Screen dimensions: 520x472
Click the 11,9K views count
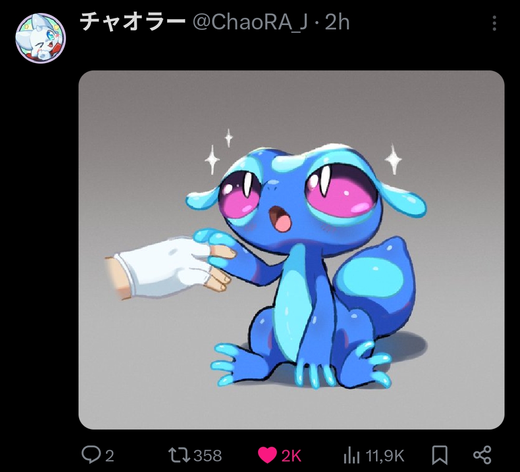[x=385, y=456]
